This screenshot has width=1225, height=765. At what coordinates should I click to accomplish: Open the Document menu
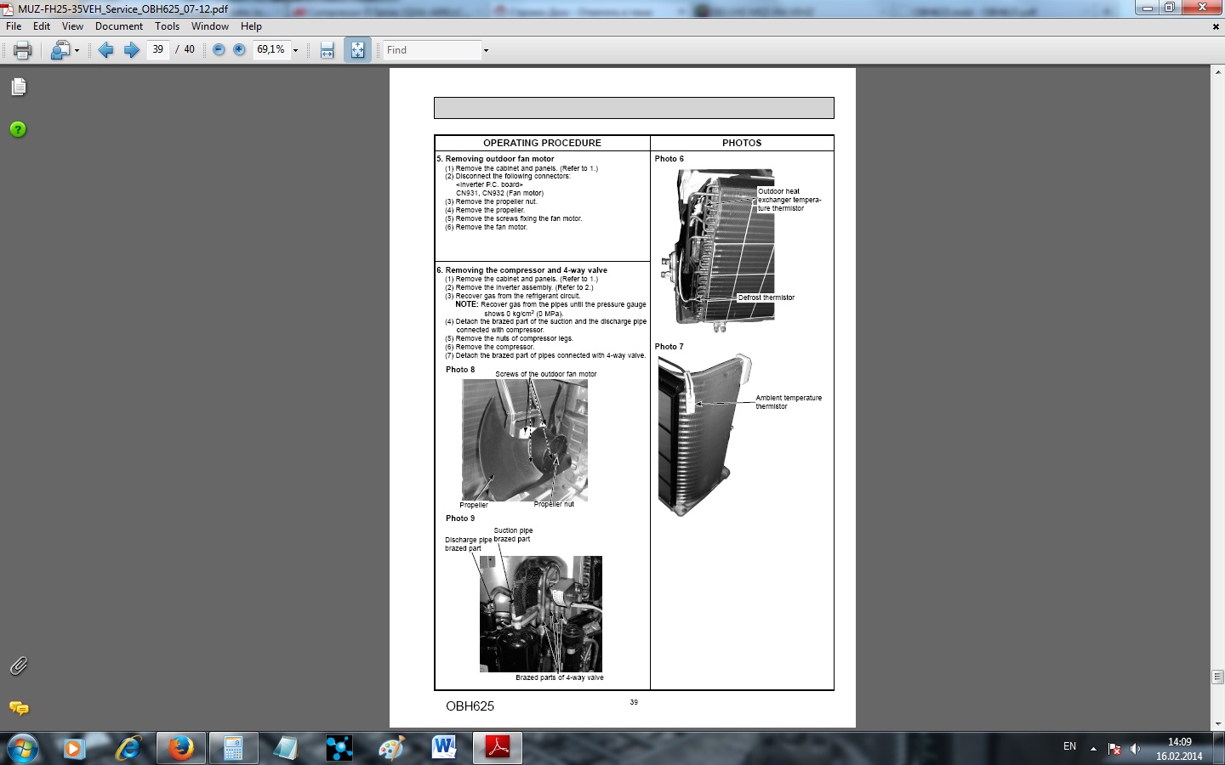[x=119, y=26]
